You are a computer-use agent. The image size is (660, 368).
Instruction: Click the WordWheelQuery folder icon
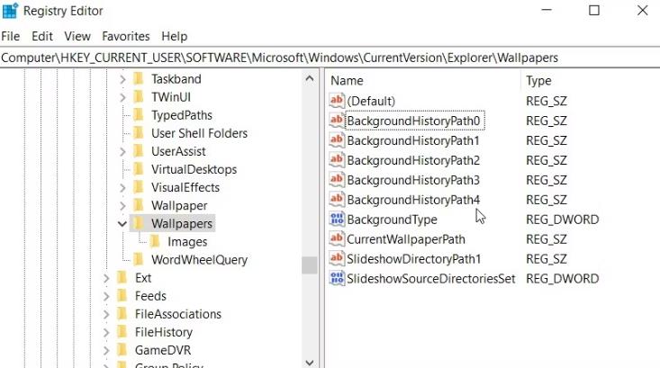point(139,259)
